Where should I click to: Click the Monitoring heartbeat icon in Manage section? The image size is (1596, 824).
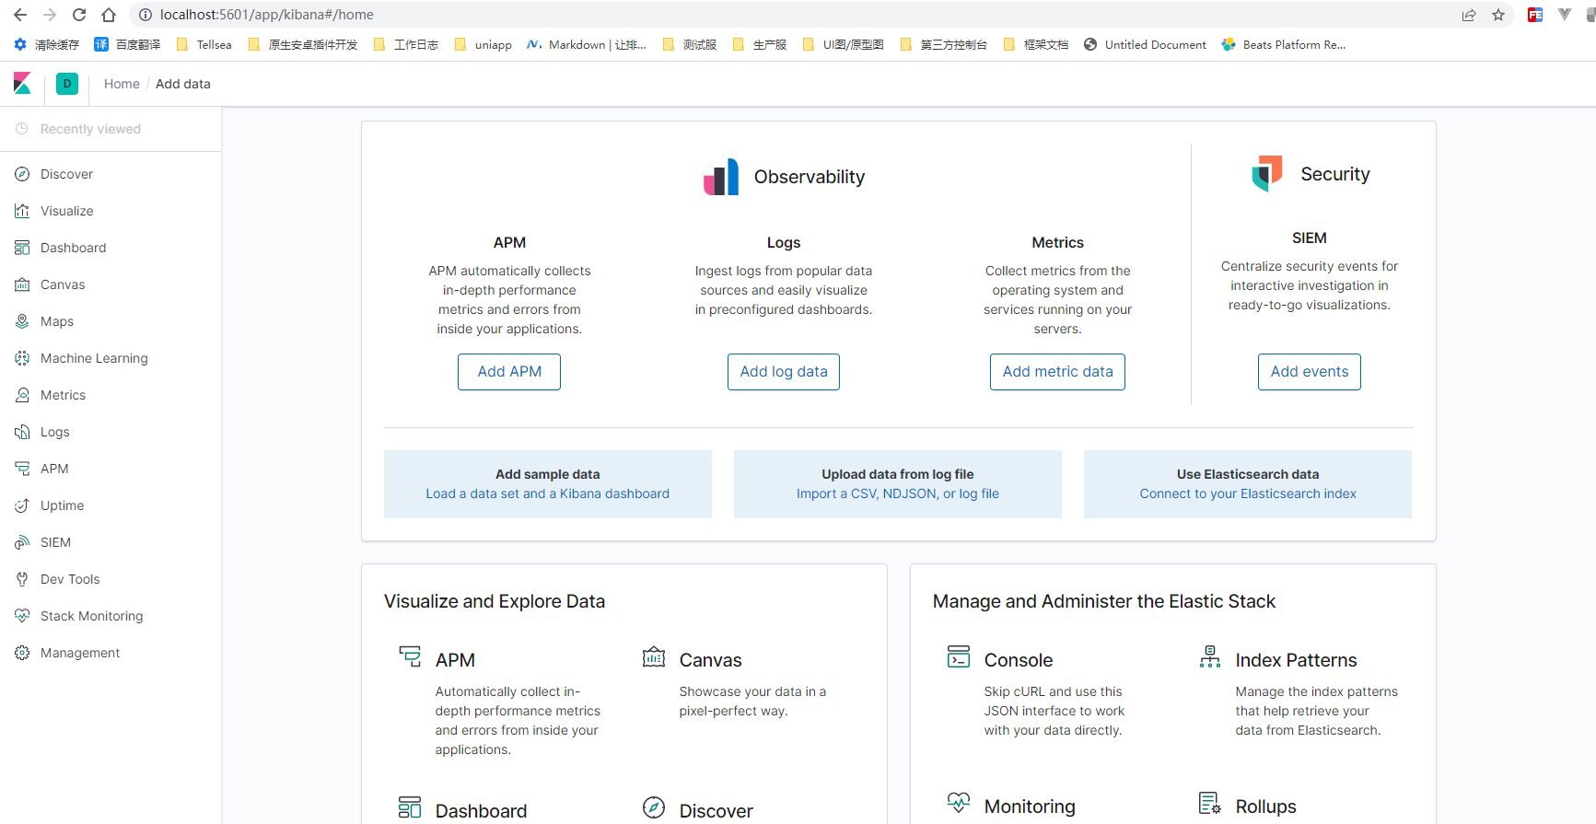point(959,803)
